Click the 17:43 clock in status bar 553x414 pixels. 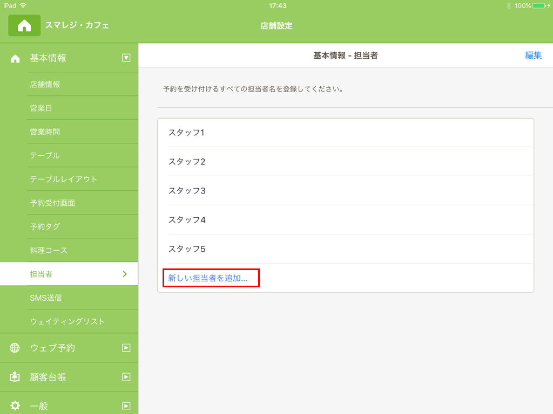pyautogui.click(x=278, y=5)
